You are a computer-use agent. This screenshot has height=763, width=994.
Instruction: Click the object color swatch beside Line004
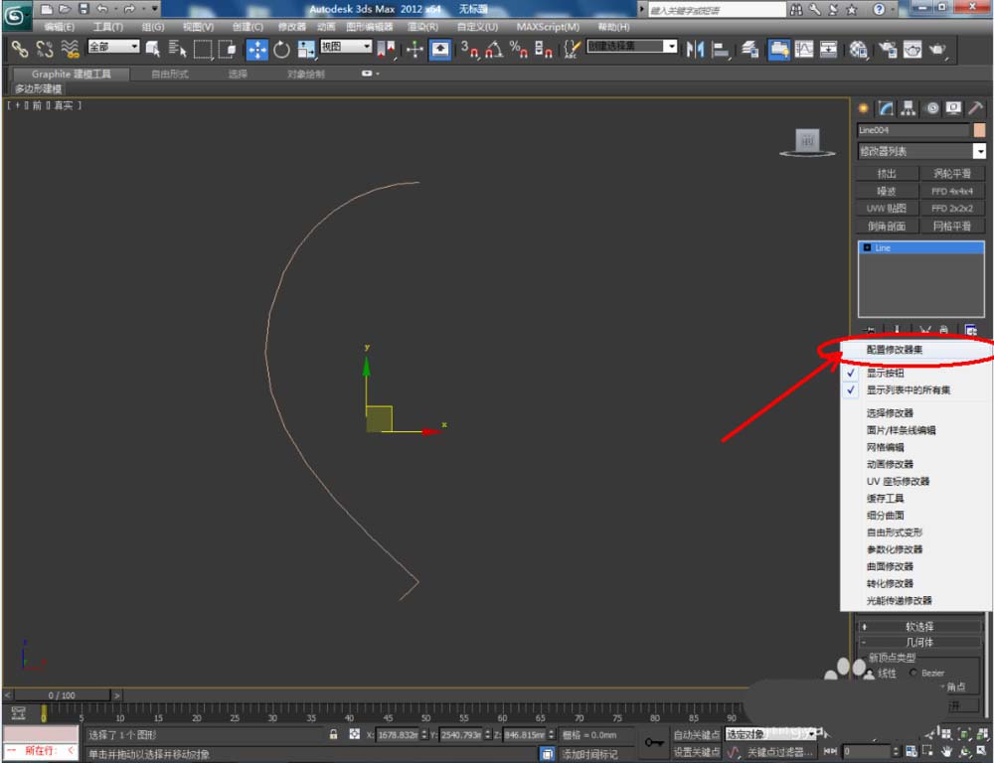click(x=979, y=130)
